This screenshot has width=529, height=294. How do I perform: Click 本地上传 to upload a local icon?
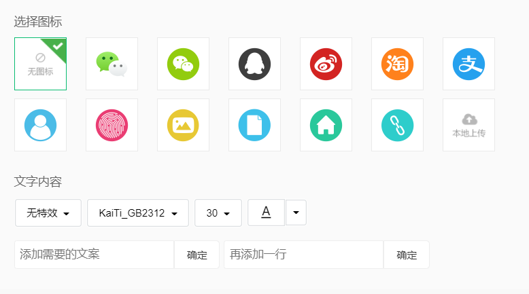469,125
